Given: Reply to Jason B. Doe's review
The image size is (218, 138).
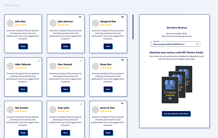Looking at the screenshot, I should click(x=108, y=133).
